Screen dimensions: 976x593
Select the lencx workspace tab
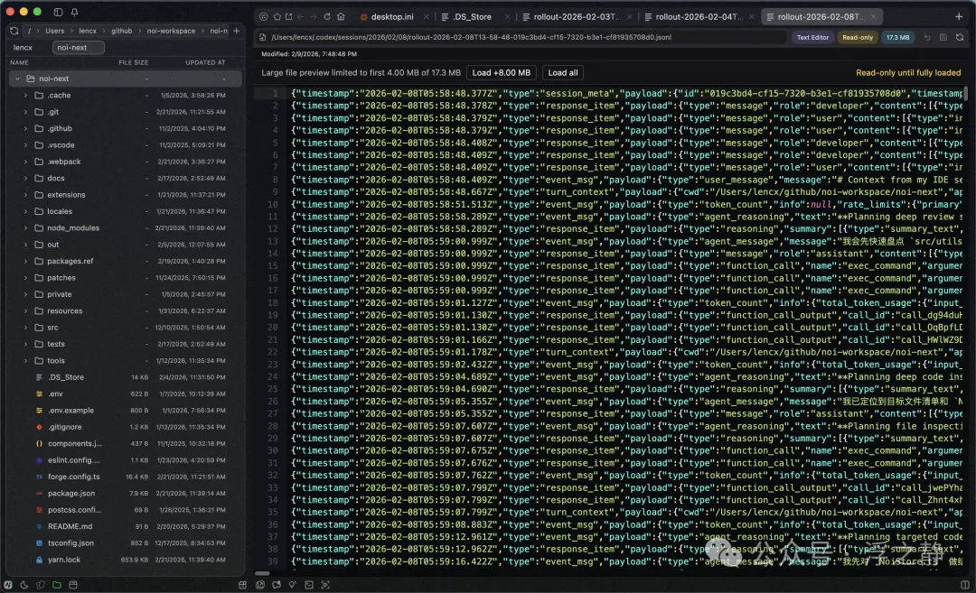coord(23,47)
